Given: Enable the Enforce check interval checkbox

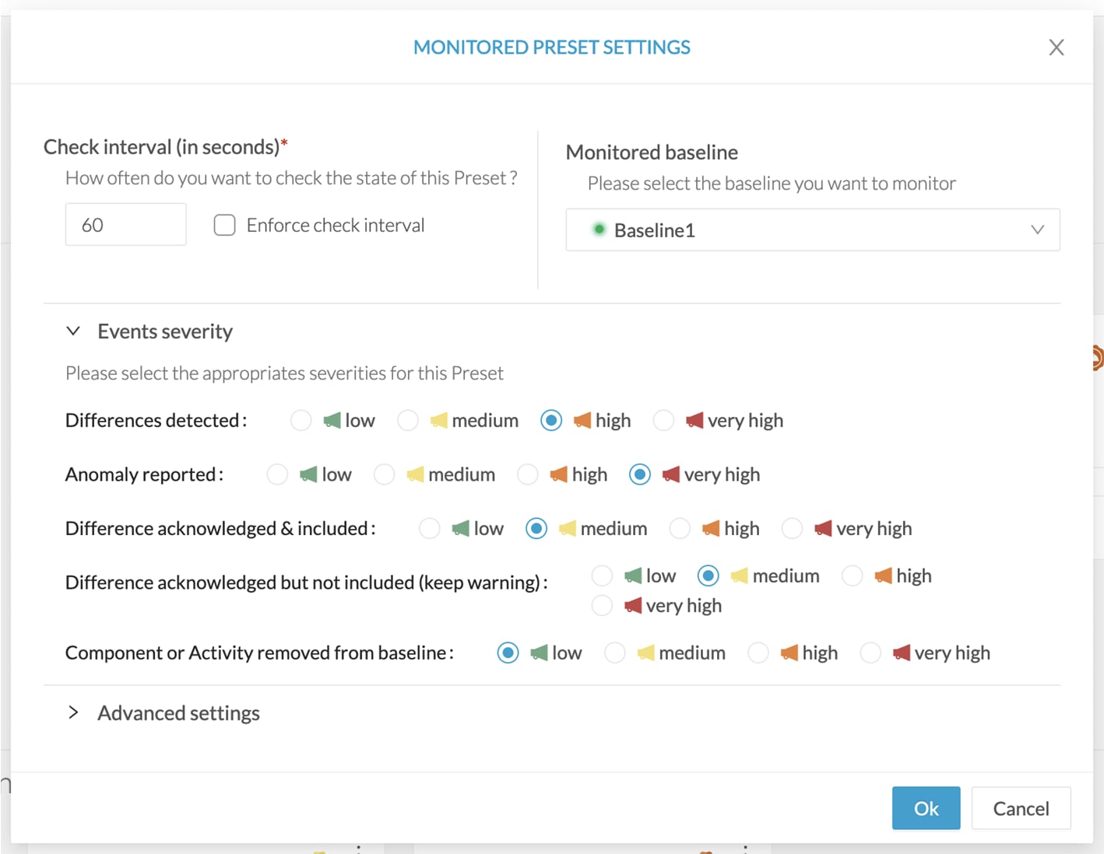Looking at the screenshot, I should [224, 225].
